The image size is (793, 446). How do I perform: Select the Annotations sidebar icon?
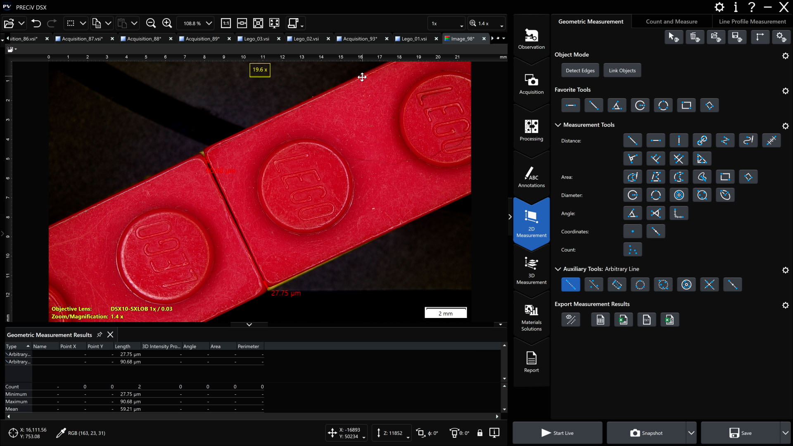click(531, 177)
